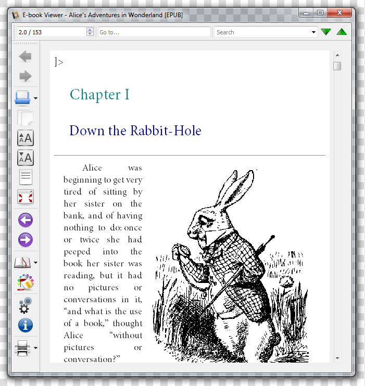Go to the next page with purple arrow
This screenshot has height=386, width=365.
pos(26,239)
